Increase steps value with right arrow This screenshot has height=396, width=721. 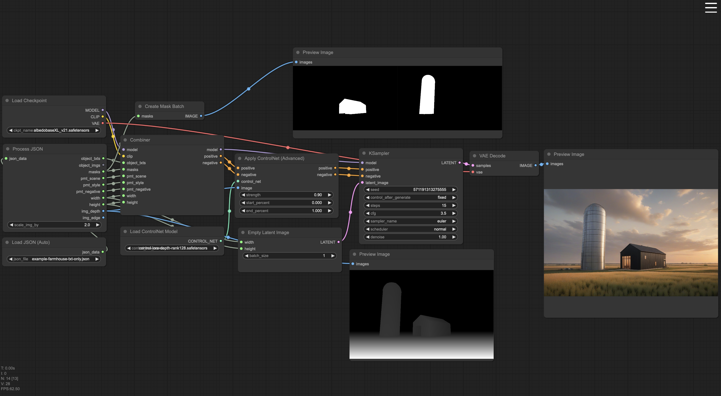pyautogui.click(x=454, y=205)
